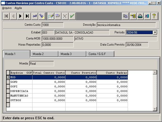
Task: Print using the printer icon
Action: 140,16
